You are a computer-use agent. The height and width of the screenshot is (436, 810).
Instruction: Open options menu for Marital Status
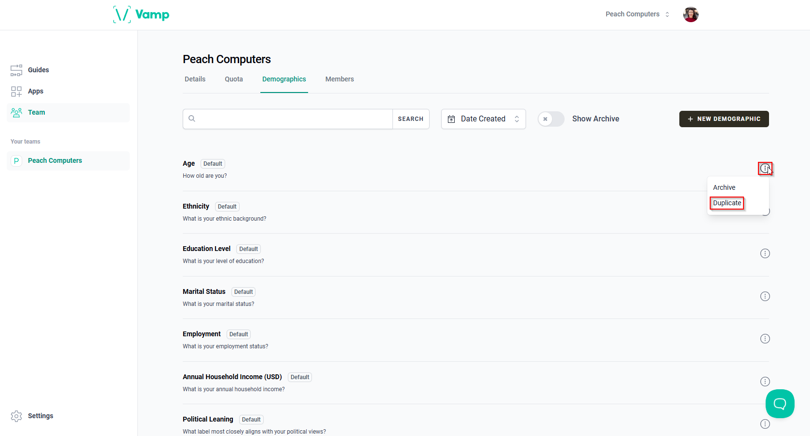(x=765, y=296)
